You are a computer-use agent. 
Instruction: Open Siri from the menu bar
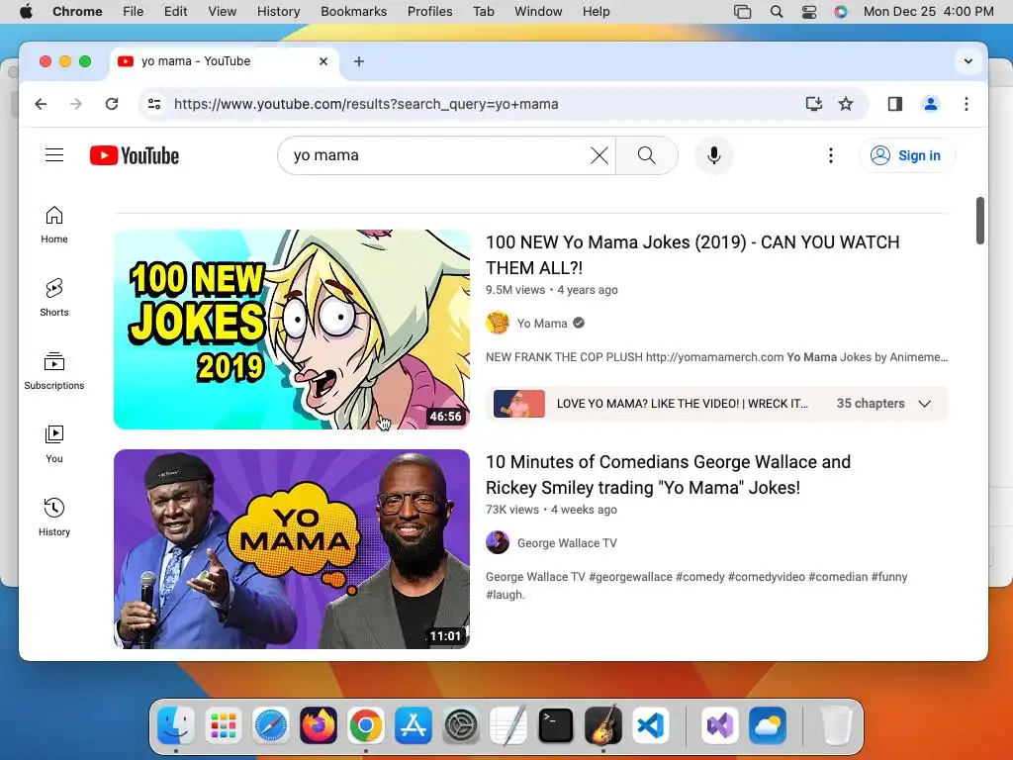point(841,12)
